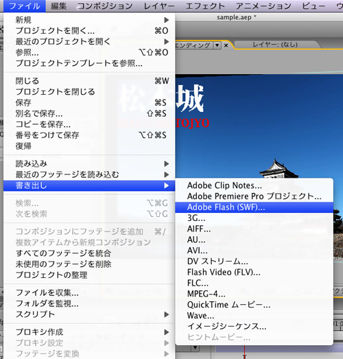
Task: Choose すべてのフッテージを統合
Action: [89, 253]
